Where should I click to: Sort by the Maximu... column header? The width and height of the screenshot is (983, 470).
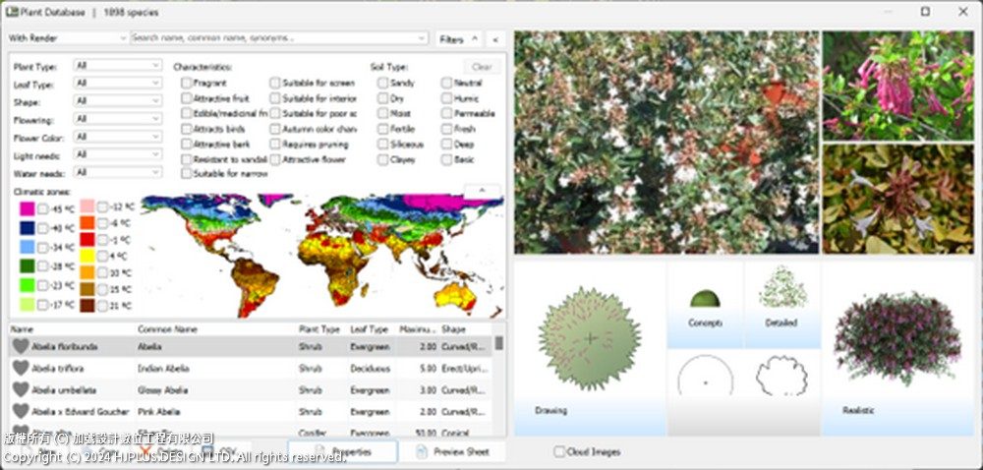[x=418, y=329]
